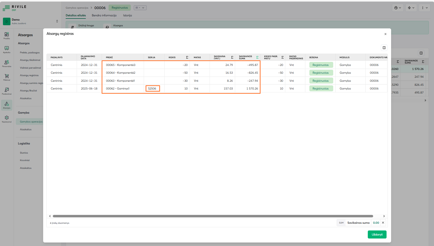
Task: Click the green sum icon in Savikainos suma
Action: tap(257, 57)
